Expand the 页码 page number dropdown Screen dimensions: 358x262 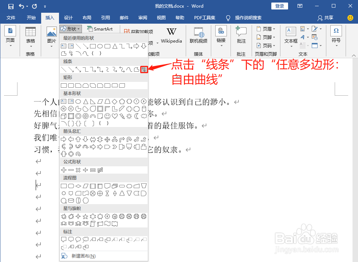tap(266, 45)
